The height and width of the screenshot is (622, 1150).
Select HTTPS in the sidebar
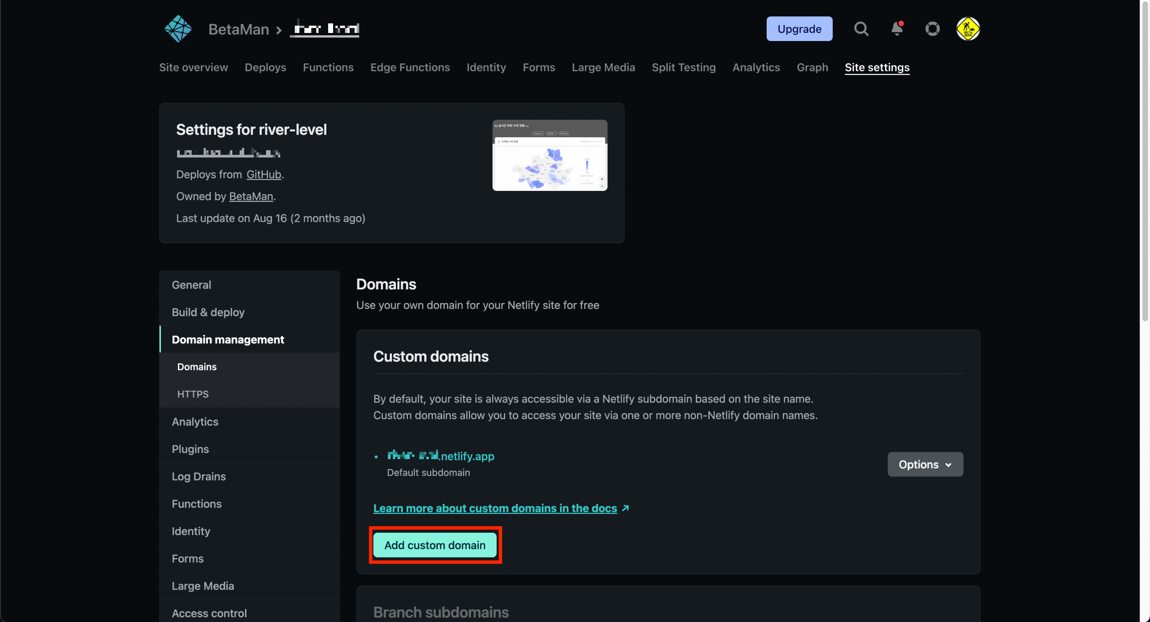point(193,394)
